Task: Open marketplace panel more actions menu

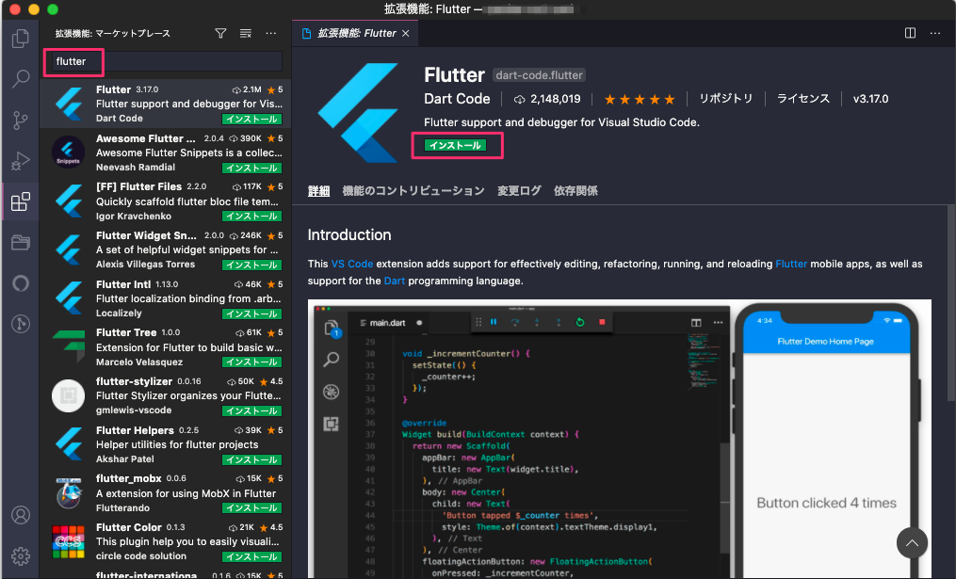Action: [x=270, y=34]
